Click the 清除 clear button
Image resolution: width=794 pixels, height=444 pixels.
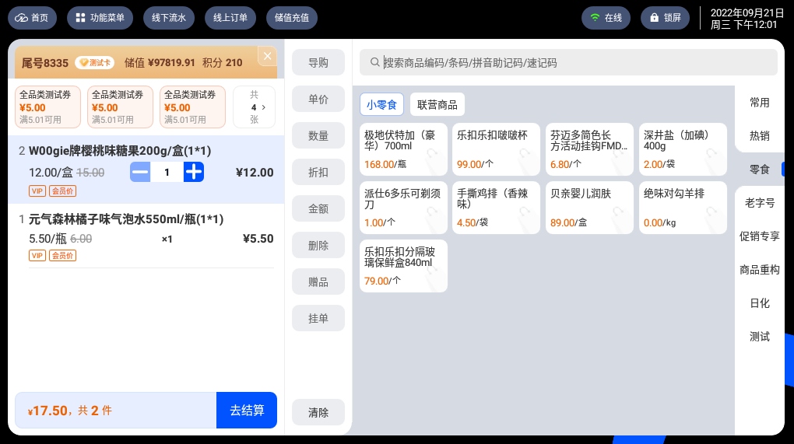point(318,412)
